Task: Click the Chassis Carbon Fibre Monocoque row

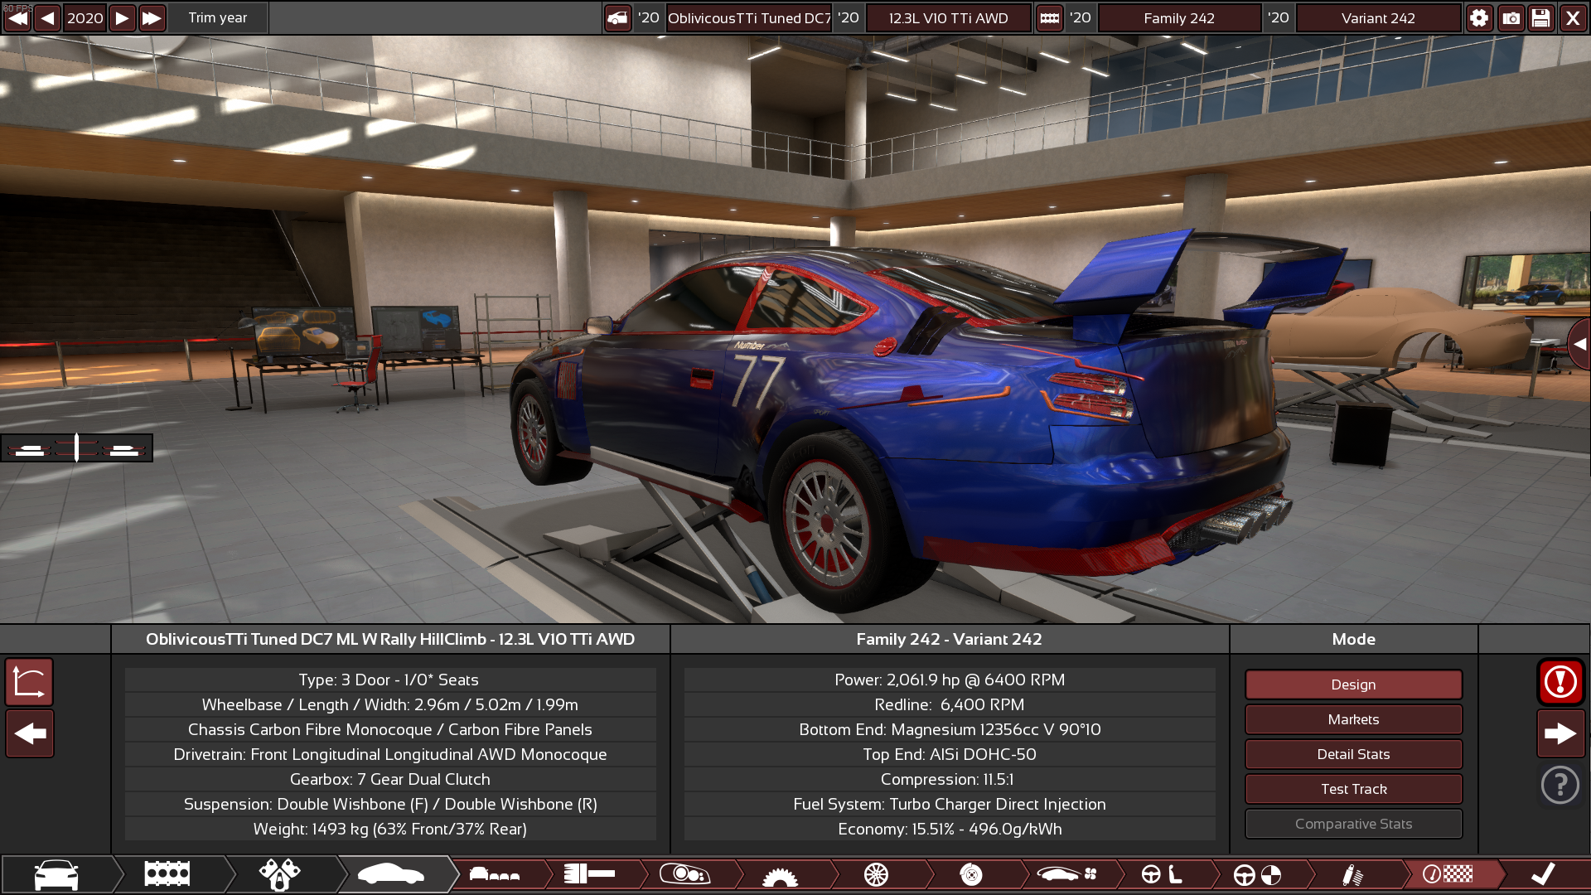Action: pos(390,729)
